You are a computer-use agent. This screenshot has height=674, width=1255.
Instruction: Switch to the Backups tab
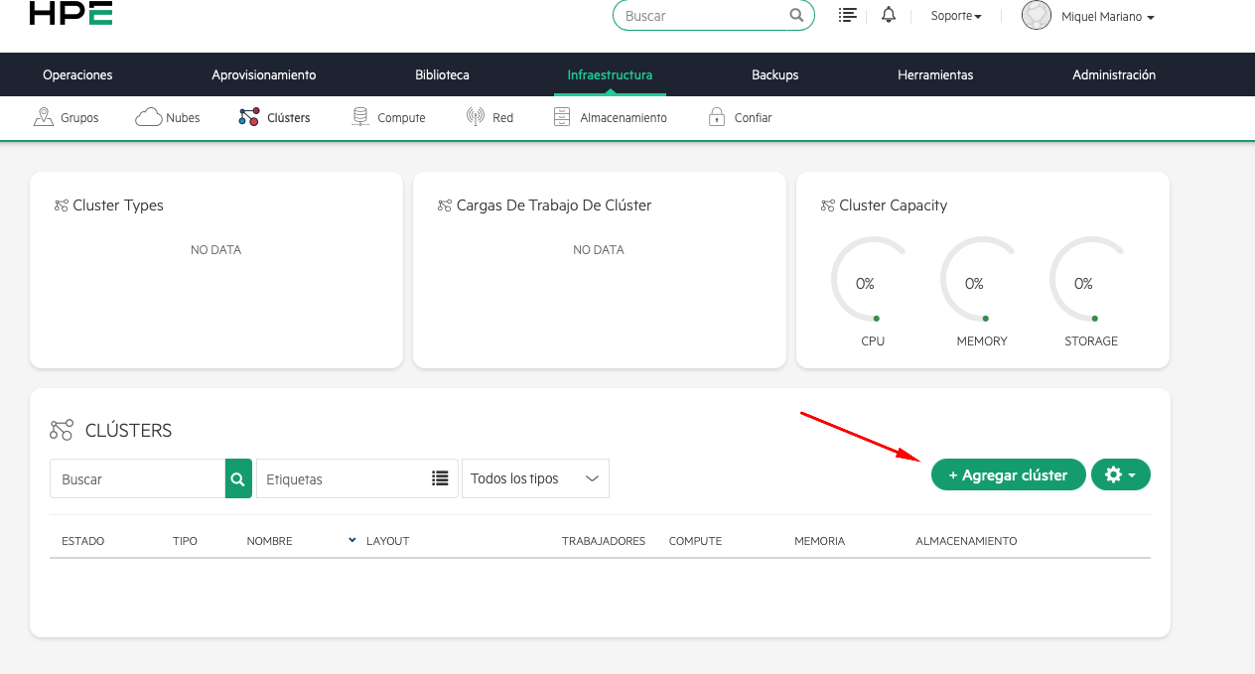coord(773,74)
